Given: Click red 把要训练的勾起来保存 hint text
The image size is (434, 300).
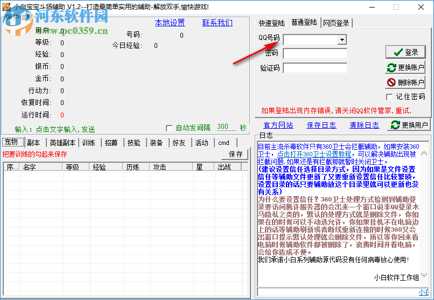Looking at the screenshot, I should (x=35, y=154).
